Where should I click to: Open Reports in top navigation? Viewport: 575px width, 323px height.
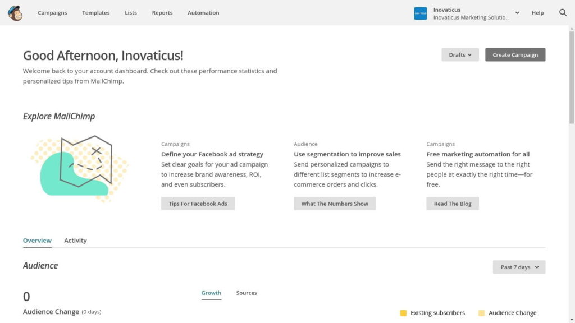[x=162, y=13]
